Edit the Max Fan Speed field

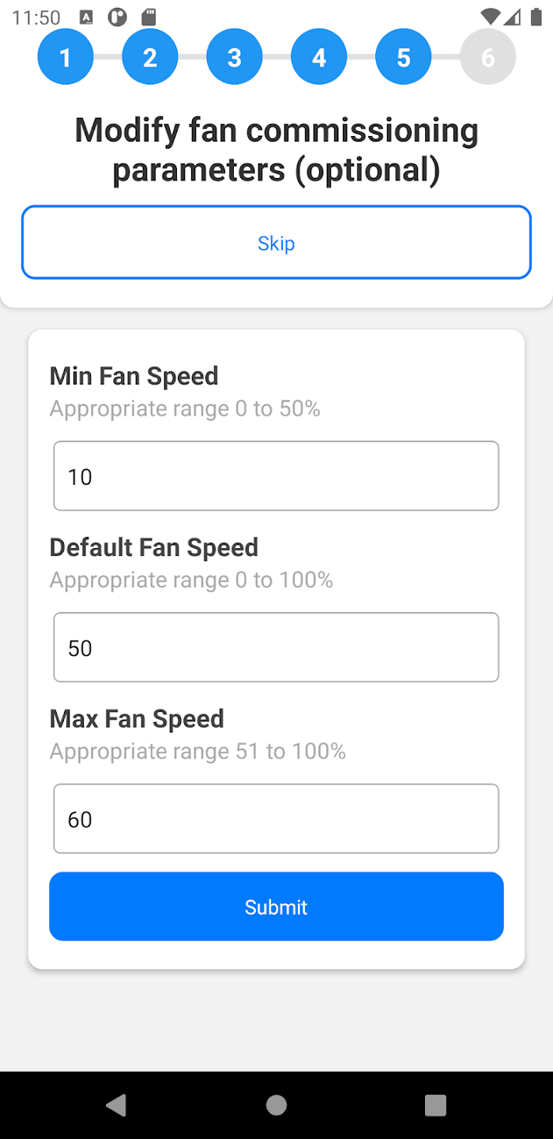click(x=276, y=819)
